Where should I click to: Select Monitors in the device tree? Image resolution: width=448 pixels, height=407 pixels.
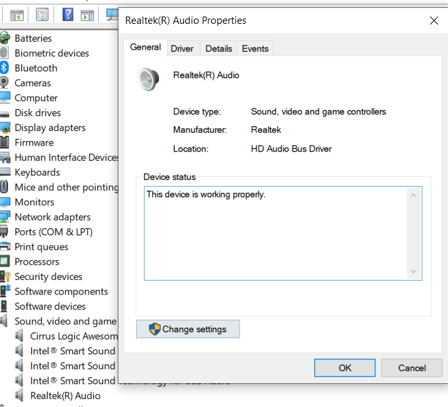(34, 202)
